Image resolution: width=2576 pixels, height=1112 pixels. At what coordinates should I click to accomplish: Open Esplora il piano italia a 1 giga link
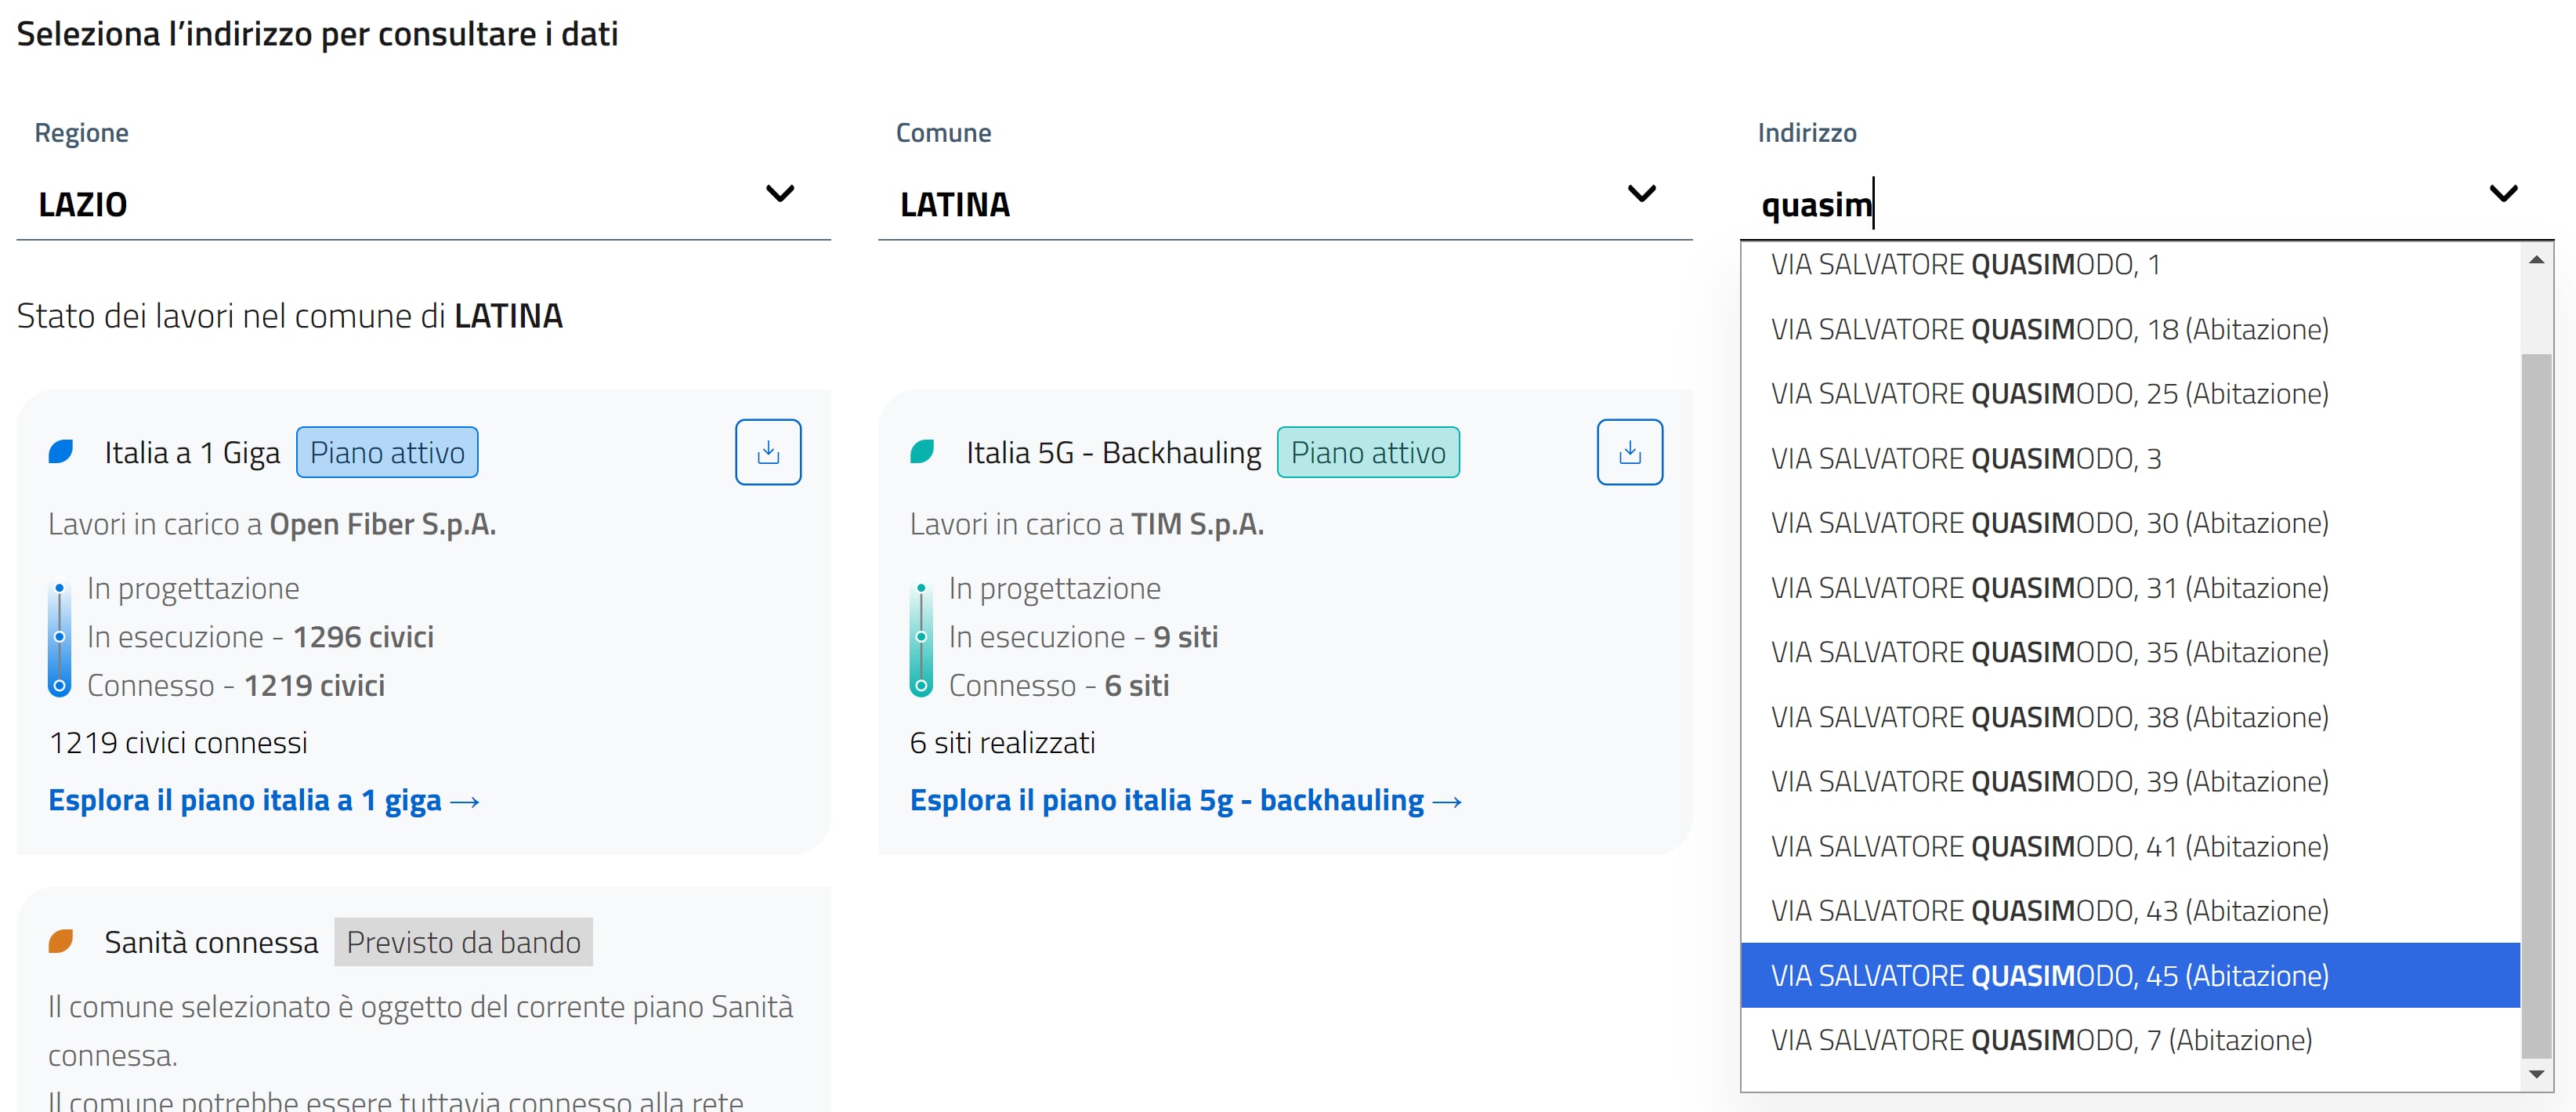tap(264, 800)
